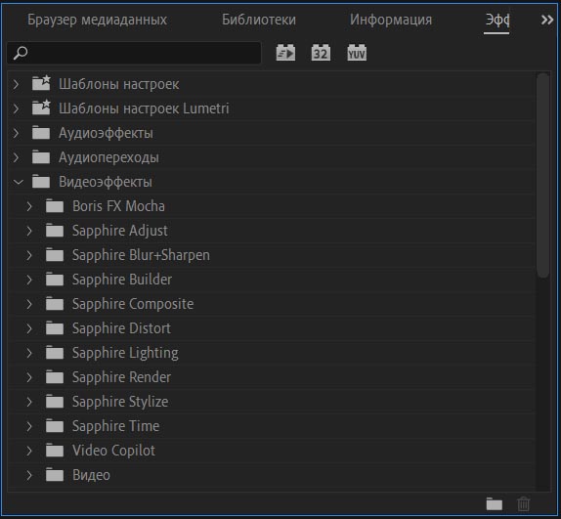This screenshot has width=561, height=519.
Task: Switch to Библиотеки tab
Action: pos(259,20)
